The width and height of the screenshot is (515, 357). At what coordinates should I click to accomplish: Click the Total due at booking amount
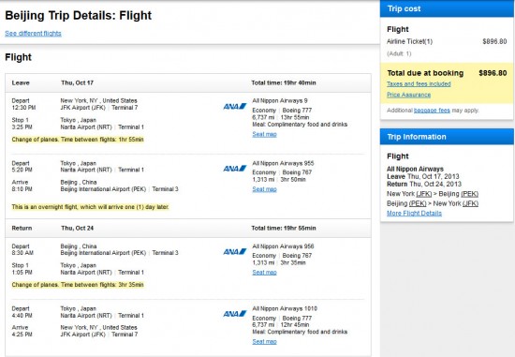click(x=493, y=73)
